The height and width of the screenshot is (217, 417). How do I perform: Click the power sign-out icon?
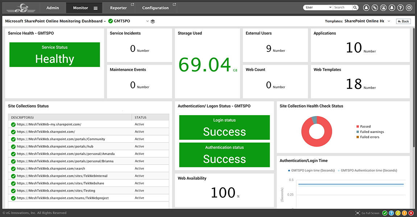409,8
